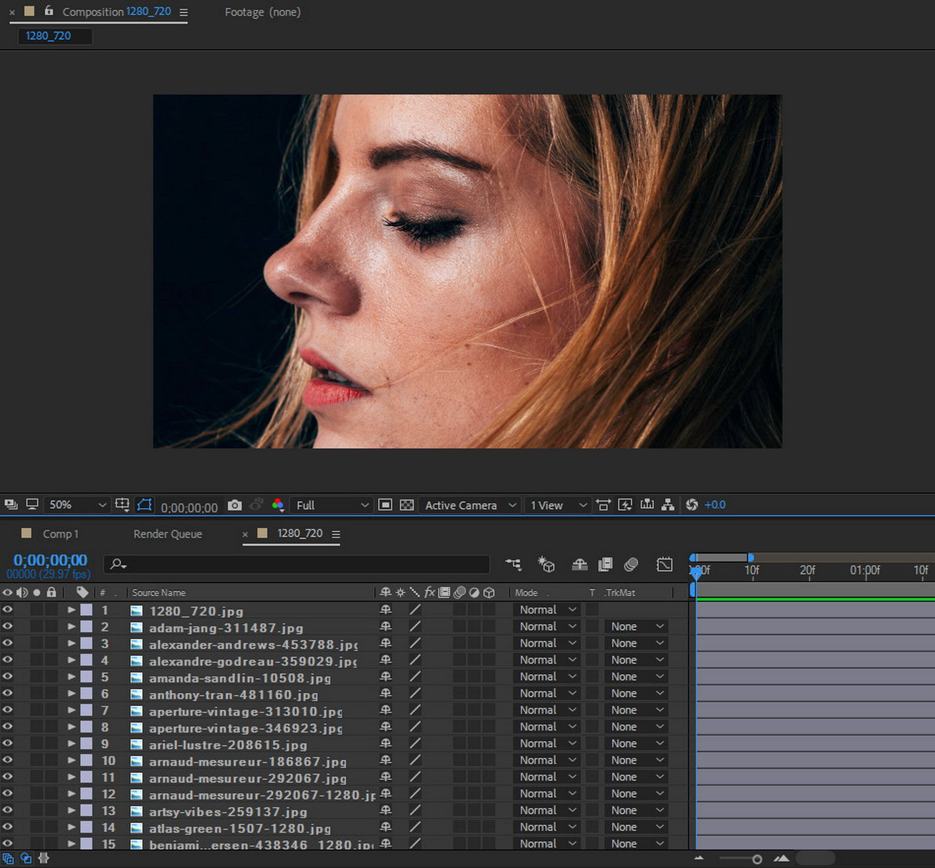
Task: Toggle Frame Blending switch in timeline header
Action: [x=605, y=564]
